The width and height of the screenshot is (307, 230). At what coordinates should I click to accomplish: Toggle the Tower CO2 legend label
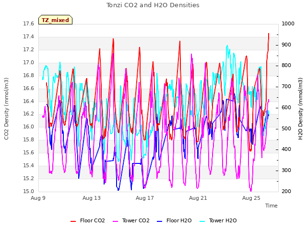pos(136,220)
